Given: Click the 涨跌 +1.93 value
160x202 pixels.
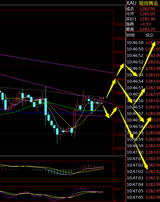Looking at the screenshot, I should tap(145, 24).
